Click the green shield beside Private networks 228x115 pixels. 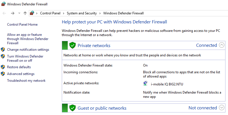73,45
